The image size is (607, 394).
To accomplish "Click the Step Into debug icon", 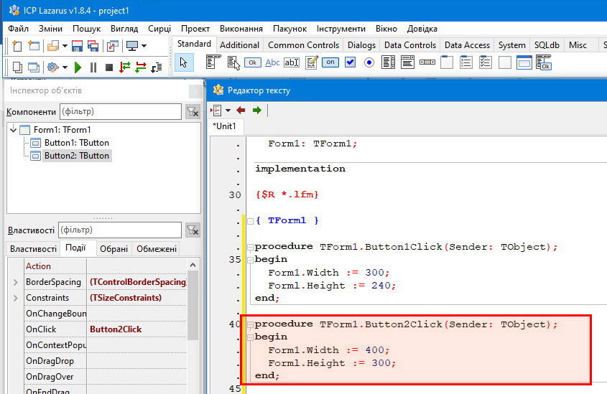I will coord(125,67).
